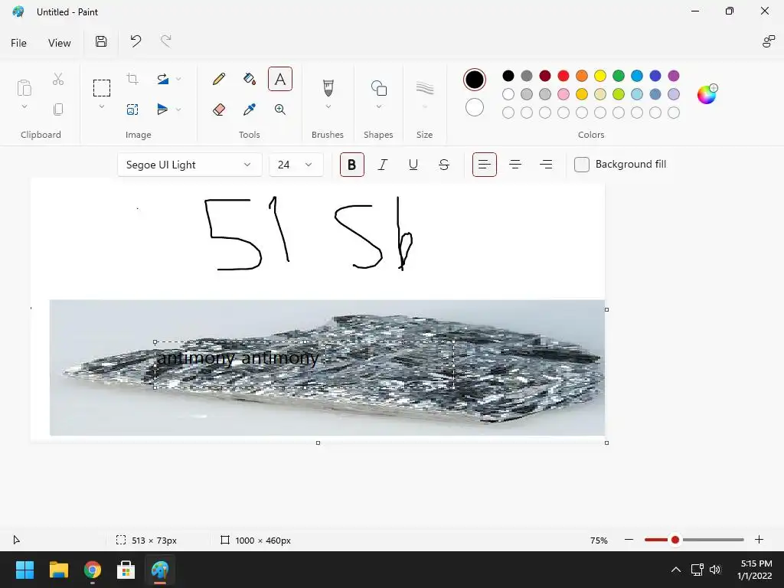Image resolution: width=784 pixels, height=588 pixels.
Task: Pick the green color swatch
Action: [619, 76]
